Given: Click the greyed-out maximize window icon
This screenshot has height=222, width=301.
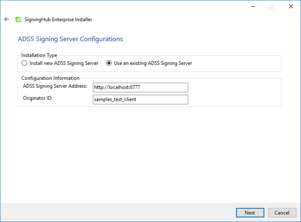Looking at the screenshot, I should point(271,6).
